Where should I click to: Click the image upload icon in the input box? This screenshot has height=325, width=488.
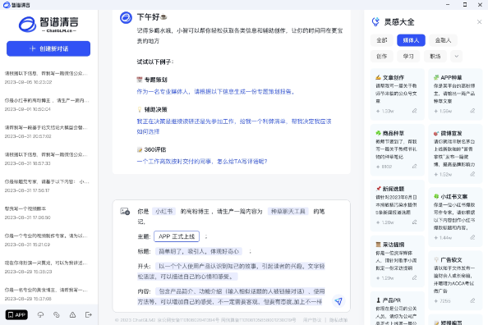pyautogui.click(x=125, y=212)
